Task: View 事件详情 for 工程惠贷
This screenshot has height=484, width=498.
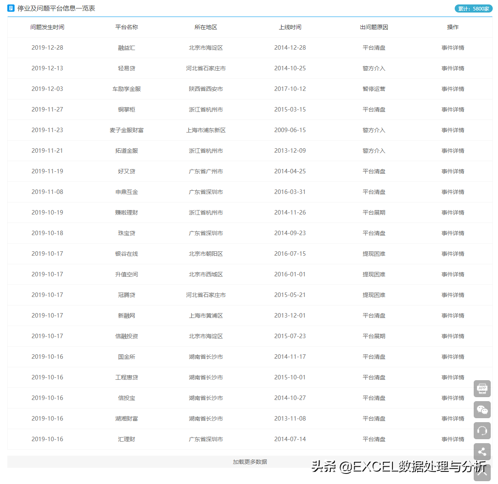Action: 453,377
